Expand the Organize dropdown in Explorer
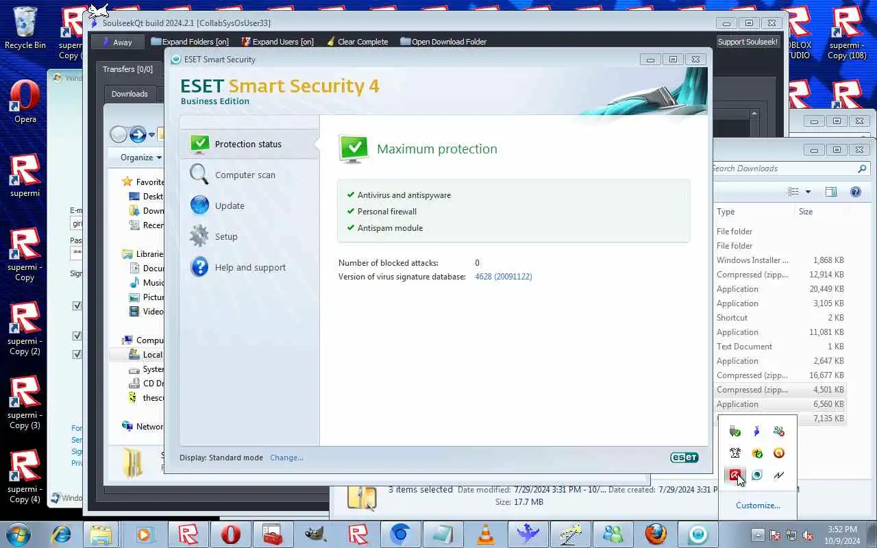The width and height of the screenshot is (877, 548). pyautogui.click(x=141, y=158)
